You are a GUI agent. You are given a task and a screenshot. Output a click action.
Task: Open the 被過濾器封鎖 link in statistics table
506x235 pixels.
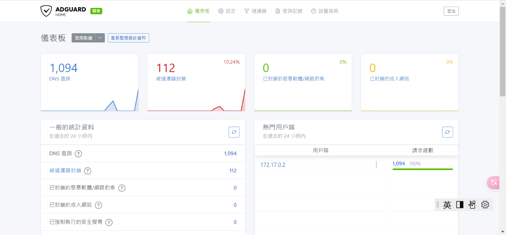65,170
